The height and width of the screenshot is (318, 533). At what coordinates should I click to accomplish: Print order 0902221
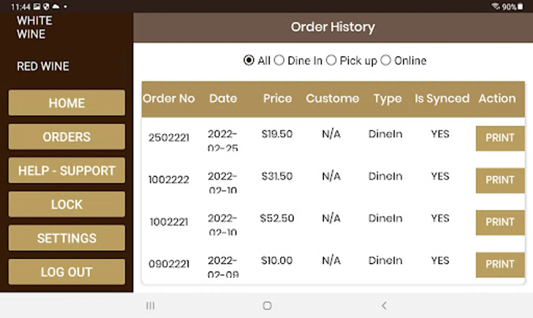pyautogui.click(x=500, y=264)
